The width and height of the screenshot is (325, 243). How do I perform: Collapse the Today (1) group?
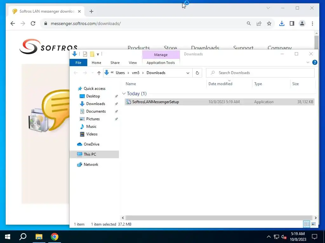124,94
